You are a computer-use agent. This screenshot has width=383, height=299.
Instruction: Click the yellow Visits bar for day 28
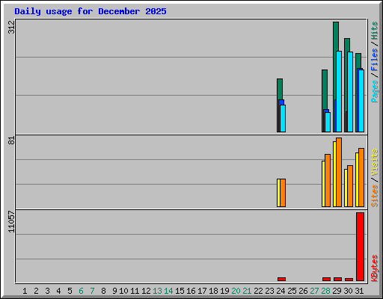coord(323,184)
